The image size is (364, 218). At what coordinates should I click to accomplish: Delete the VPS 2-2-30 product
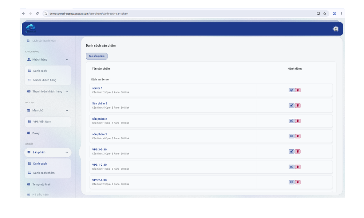click(298, 182)
